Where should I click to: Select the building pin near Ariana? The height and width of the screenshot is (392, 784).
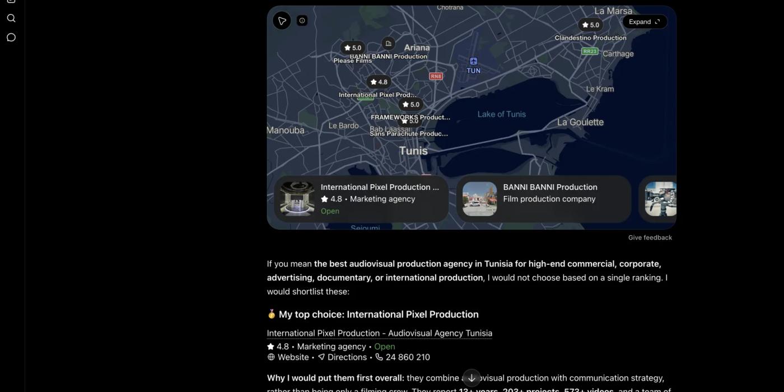[x=388, y=43]
